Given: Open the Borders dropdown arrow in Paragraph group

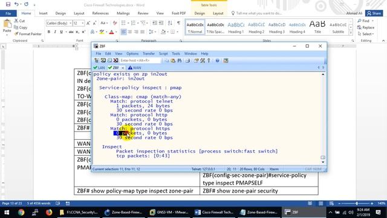Looking at the screenshot, I should [x=177, y=32].
